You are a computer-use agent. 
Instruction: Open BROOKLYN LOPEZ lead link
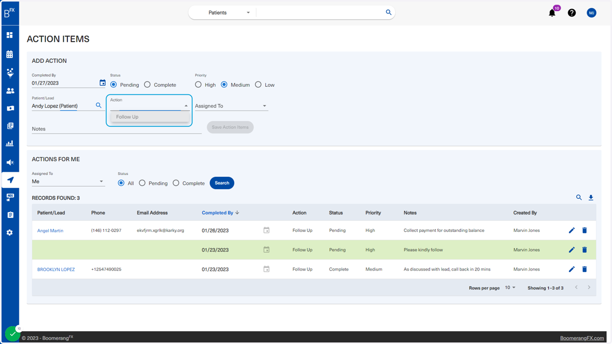pos(56,269)
